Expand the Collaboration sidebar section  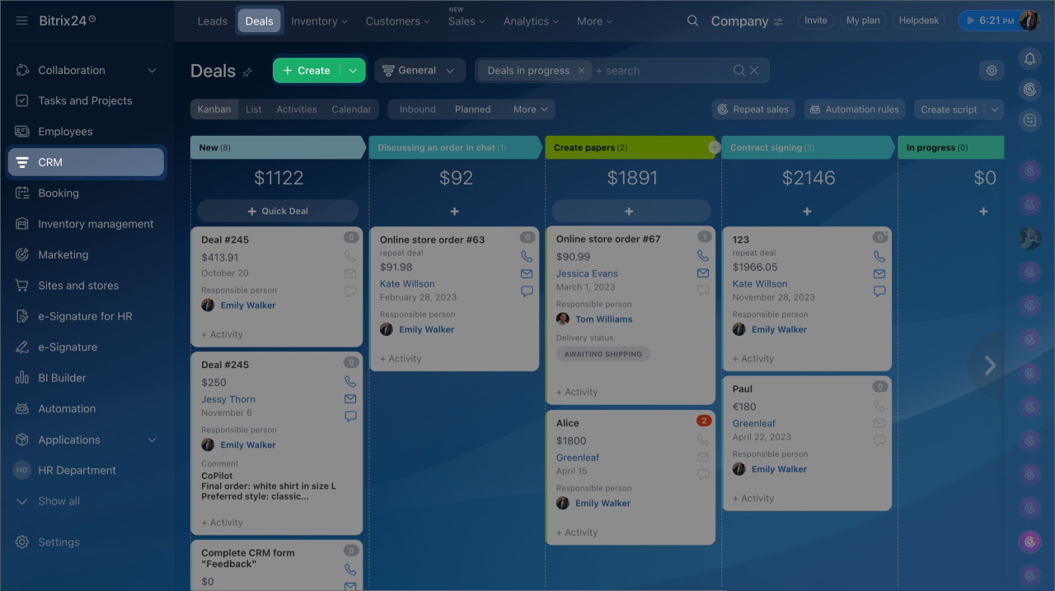(x=152, y=71)
